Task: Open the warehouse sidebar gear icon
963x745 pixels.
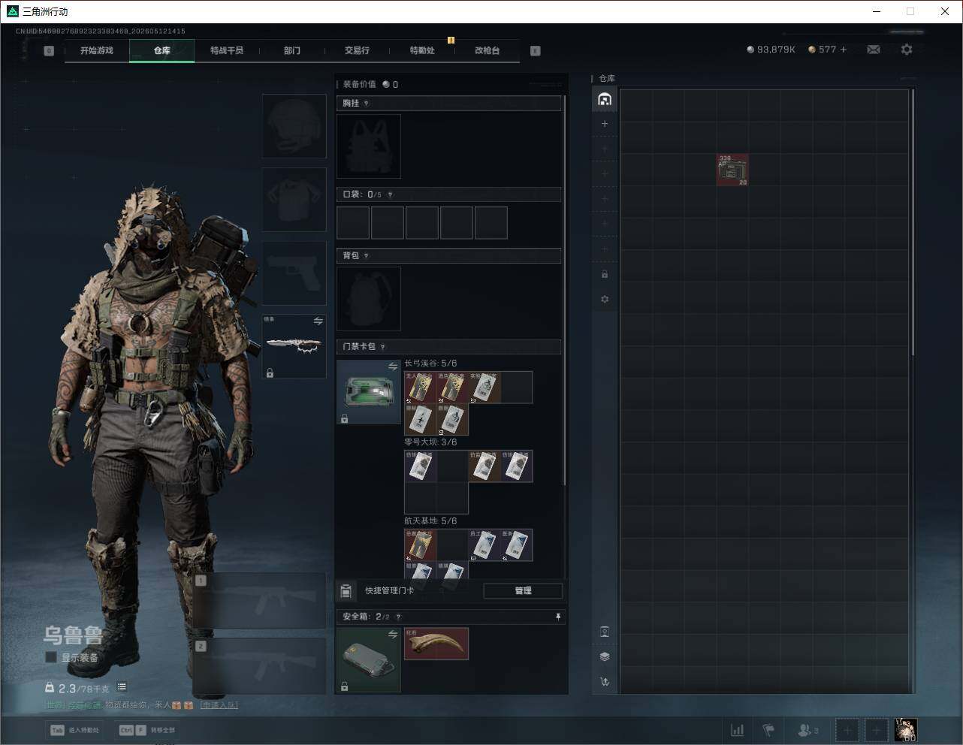Action: pos(605,299)
